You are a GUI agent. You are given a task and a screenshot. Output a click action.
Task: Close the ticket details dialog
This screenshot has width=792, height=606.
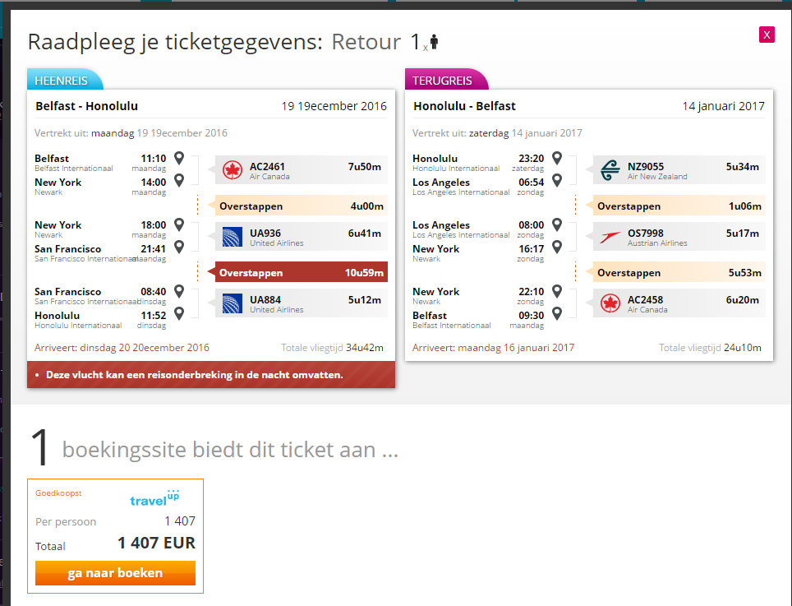click(x=767, y=35)
